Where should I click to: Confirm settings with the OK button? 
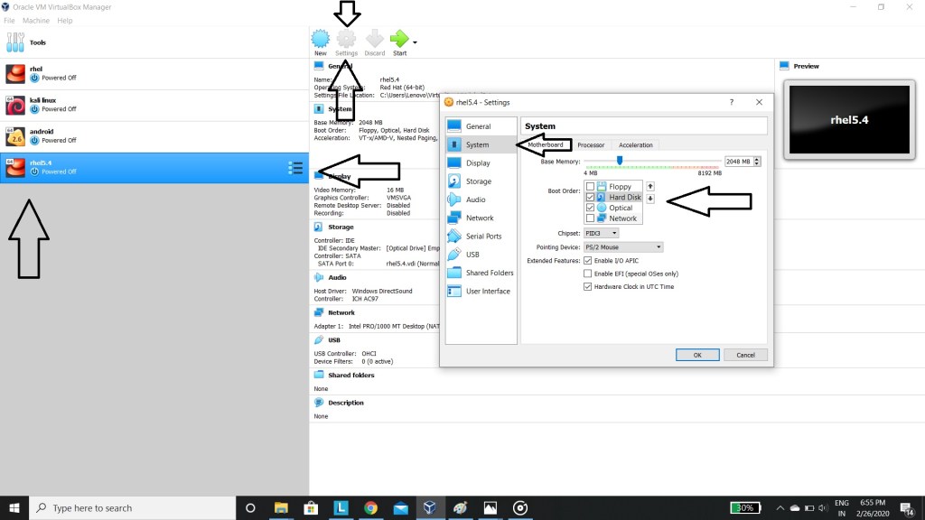click(x=697, y=355)
